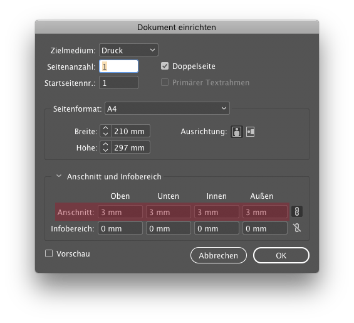Click the Abbrechen button
354x323 pixels.
pos(219,255)
